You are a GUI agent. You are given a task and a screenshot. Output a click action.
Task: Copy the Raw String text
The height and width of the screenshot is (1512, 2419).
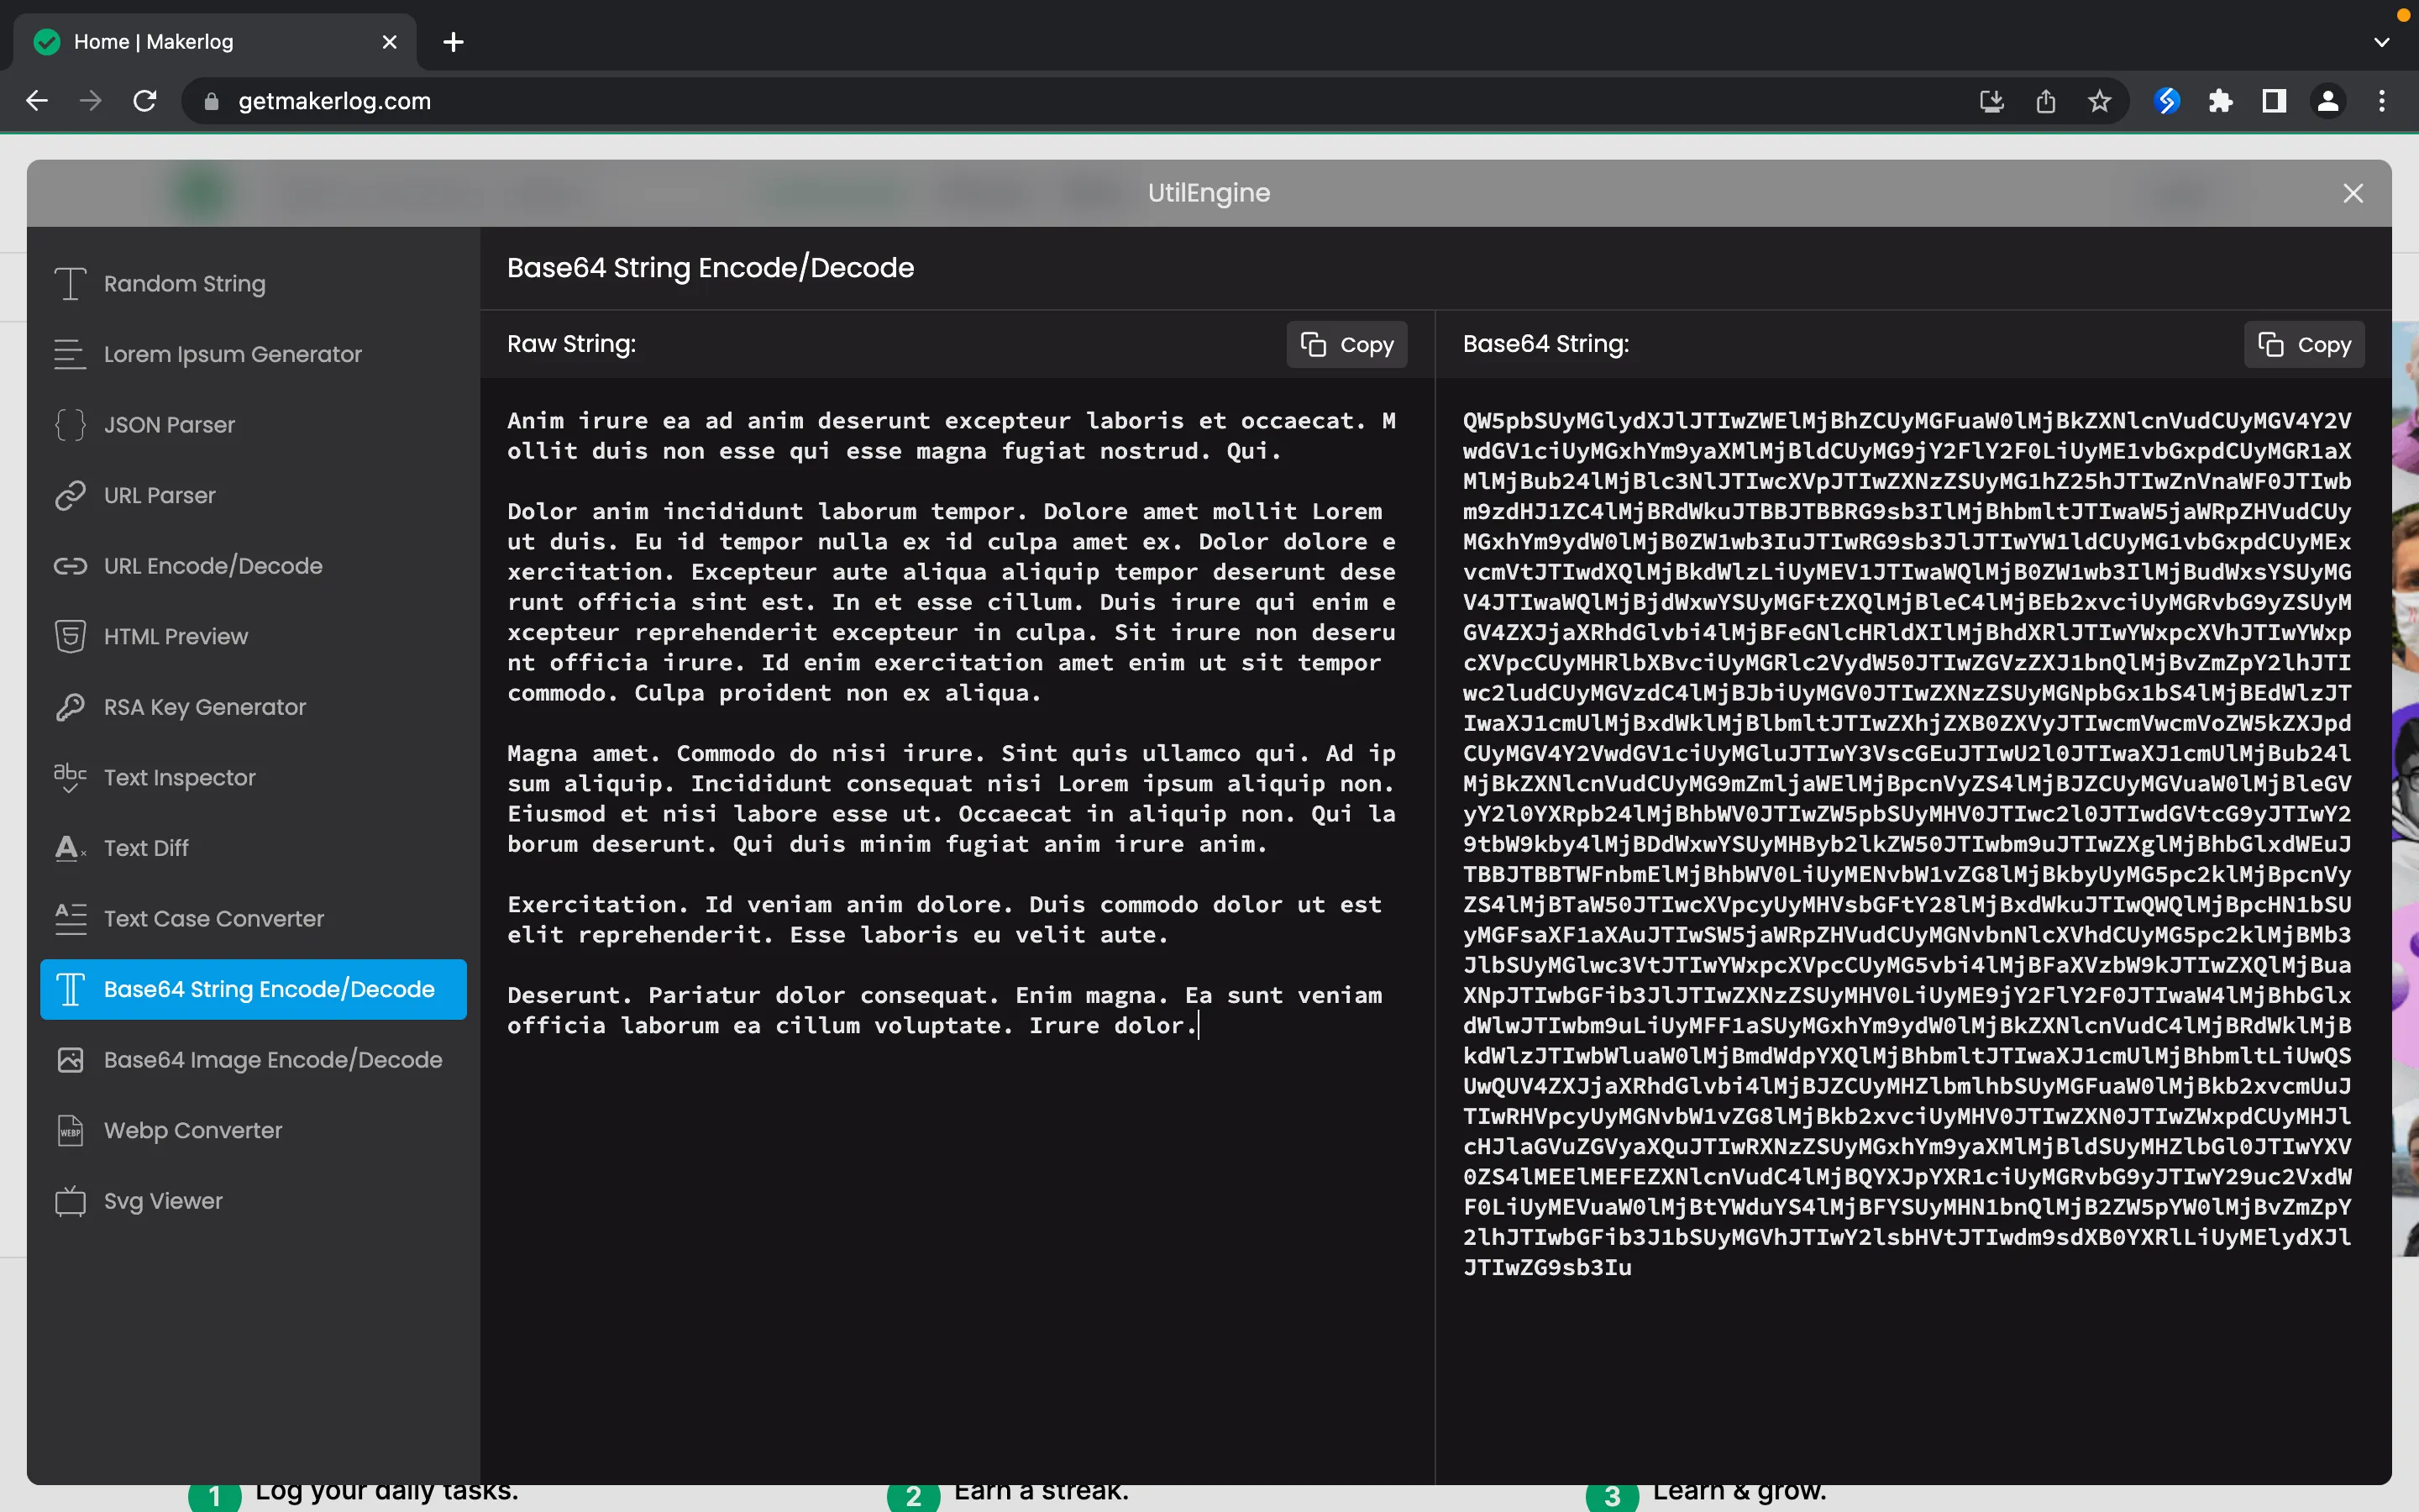pos(1346,345)
